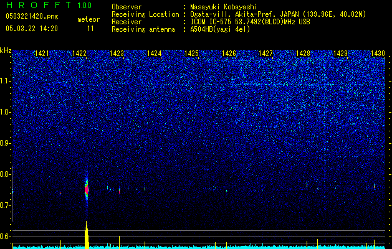Click the 0.8 kHz frequency label

(6, 174)
